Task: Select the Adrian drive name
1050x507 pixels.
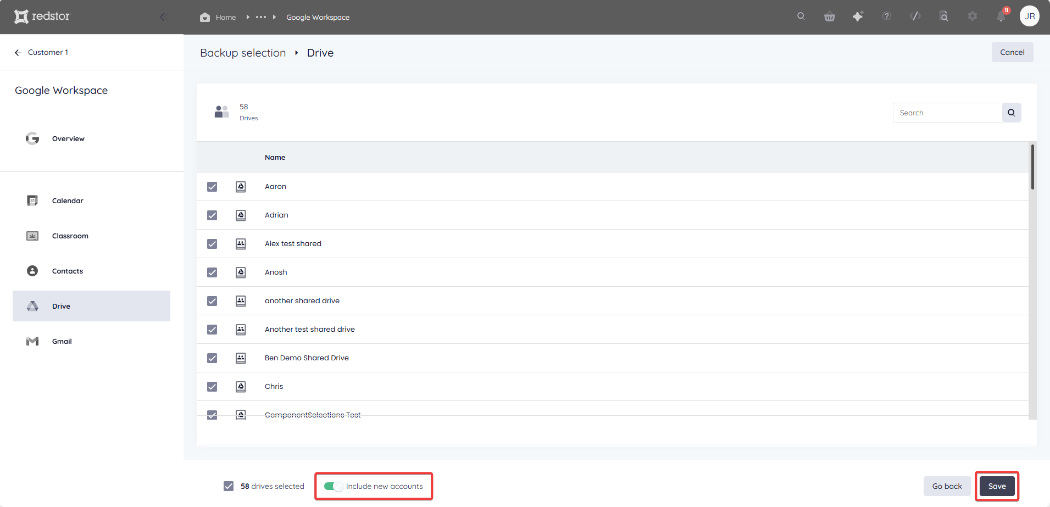Action: [276, 215]
